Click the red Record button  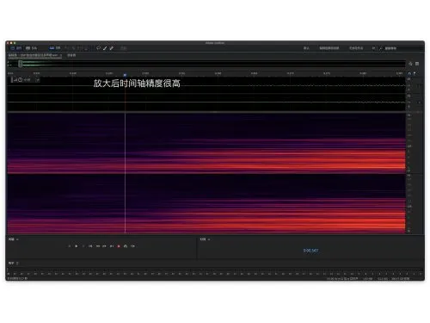[x=119, y=246]
